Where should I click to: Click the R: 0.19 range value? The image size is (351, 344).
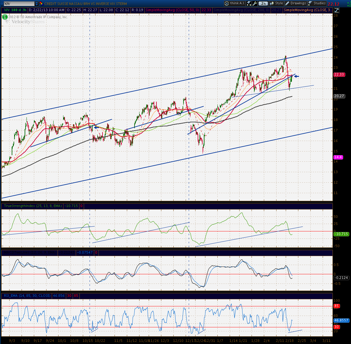[137, 10]
